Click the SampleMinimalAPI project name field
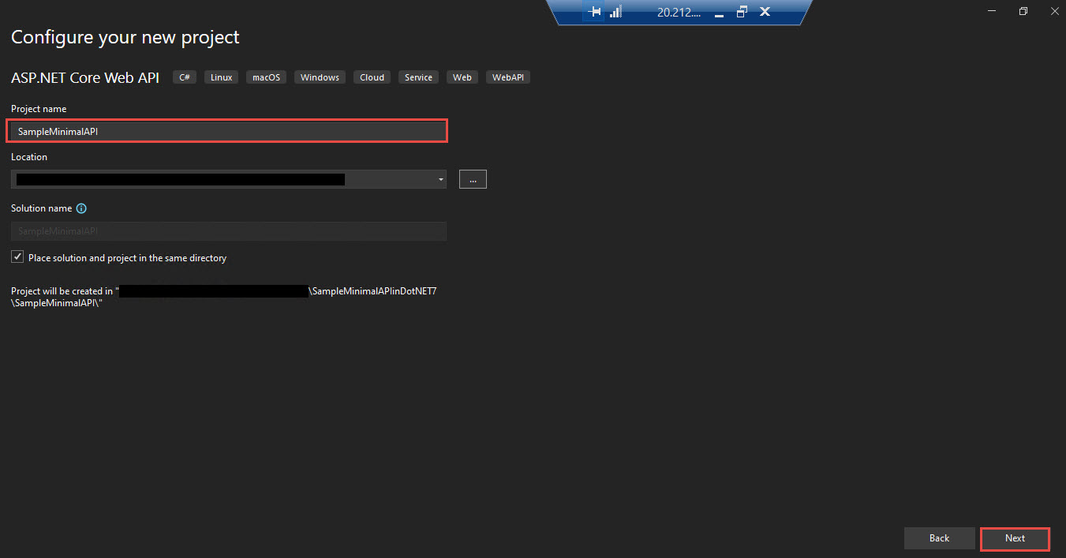 point(226,130)
